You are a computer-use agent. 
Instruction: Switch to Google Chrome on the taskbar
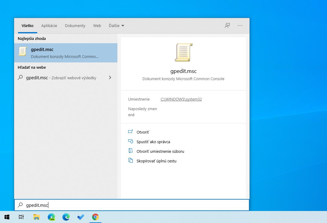(95, 217)
